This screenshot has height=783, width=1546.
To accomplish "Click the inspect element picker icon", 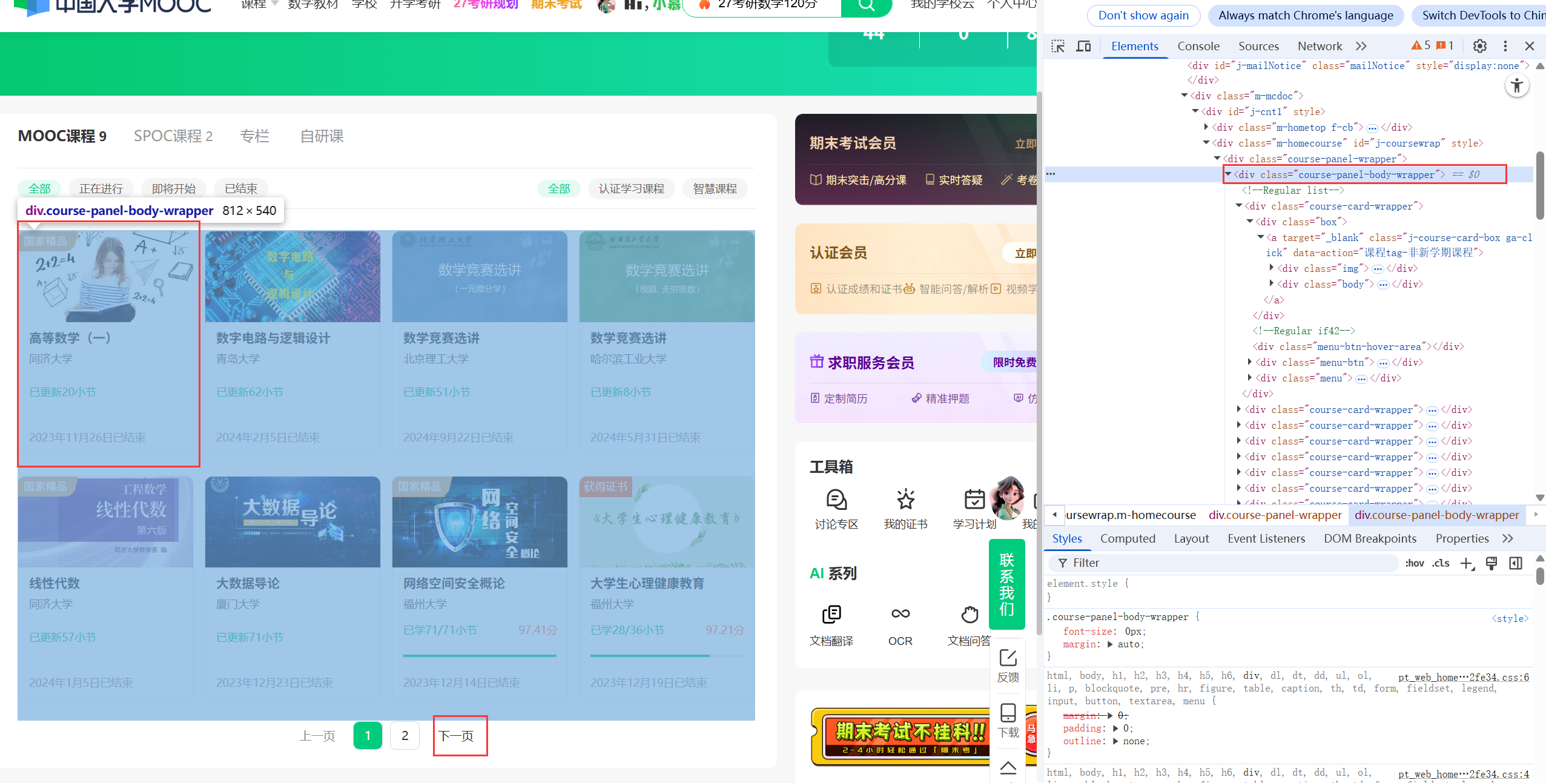I will point(1058,46).
